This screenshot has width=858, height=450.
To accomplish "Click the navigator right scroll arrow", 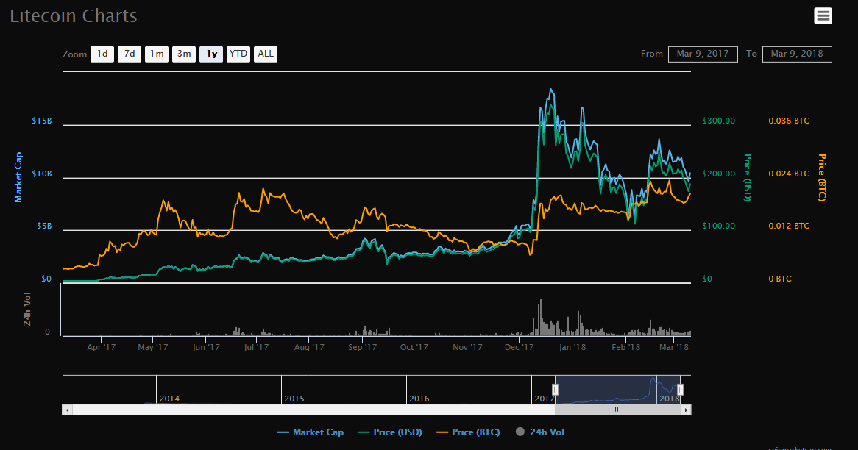I will [x=687, y=410].
